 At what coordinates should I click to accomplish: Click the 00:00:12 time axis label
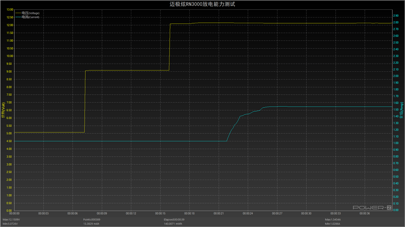pos(131,214)
